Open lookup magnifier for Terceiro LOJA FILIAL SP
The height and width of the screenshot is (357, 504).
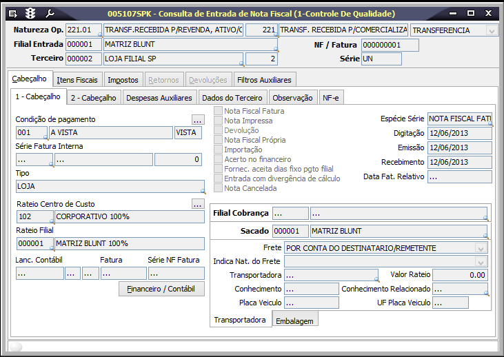point(242,63)
